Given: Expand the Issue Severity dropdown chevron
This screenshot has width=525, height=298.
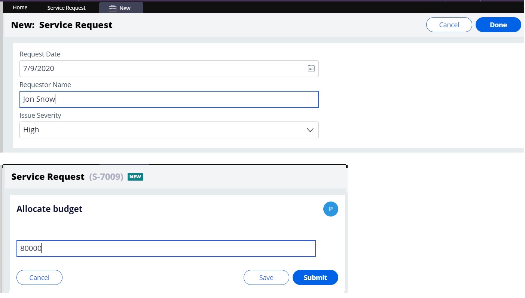Looking at the screenshot, I should (310, 130).
